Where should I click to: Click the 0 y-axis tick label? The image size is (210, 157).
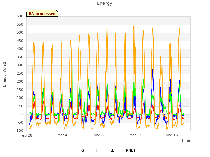(x=22, y=114)
